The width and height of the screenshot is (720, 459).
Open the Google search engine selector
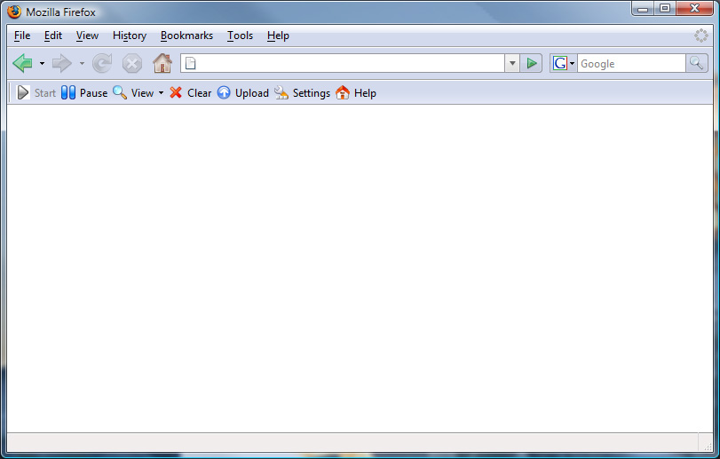tap(564, 63)
